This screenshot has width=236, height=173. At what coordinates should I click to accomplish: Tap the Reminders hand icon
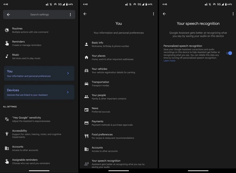click(7, 43)
